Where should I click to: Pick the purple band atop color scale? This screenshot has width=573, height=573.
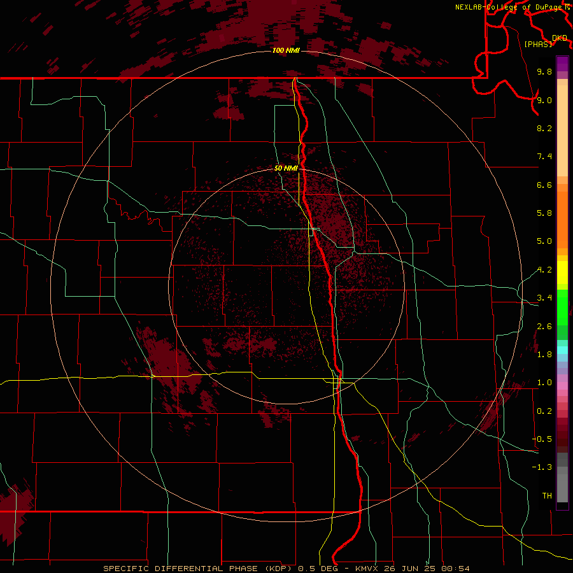tap(562, 64)
